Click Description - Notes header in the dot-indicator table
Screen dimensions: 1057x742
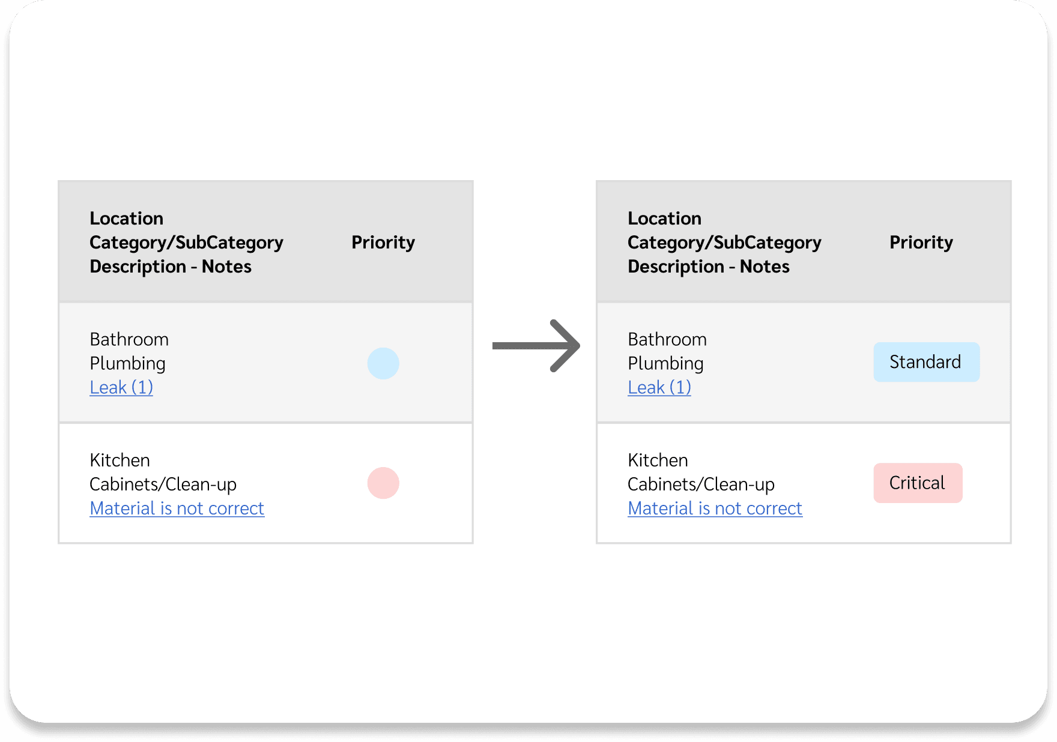[171, 266]
